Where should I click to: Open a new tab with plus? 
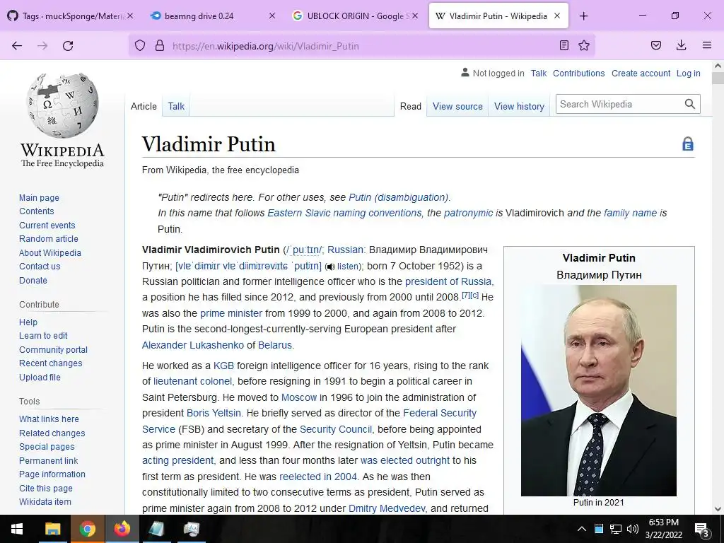point(583,16)
